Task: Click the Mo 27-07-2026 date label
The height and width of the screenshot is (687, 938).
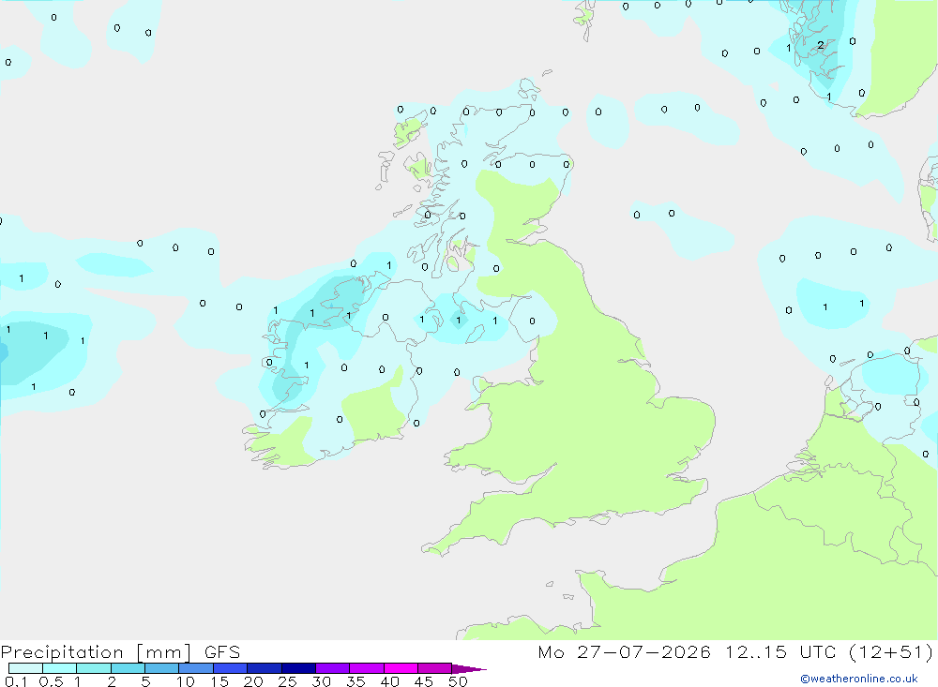Action: point(624,652)
